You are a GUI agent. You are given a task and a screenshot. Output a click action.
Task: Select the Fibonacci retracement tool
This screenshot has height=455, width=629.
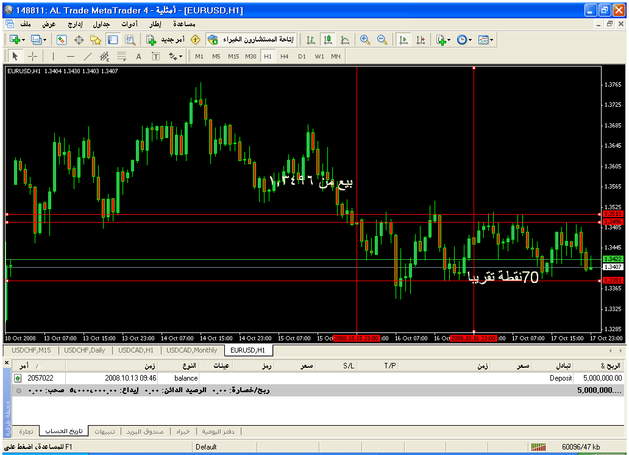click(x=121, y=56)
